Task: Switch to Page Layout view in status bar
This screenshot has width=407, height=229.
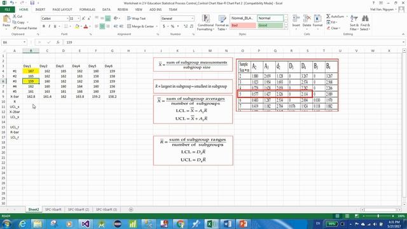Action: [x=347, y=216]
